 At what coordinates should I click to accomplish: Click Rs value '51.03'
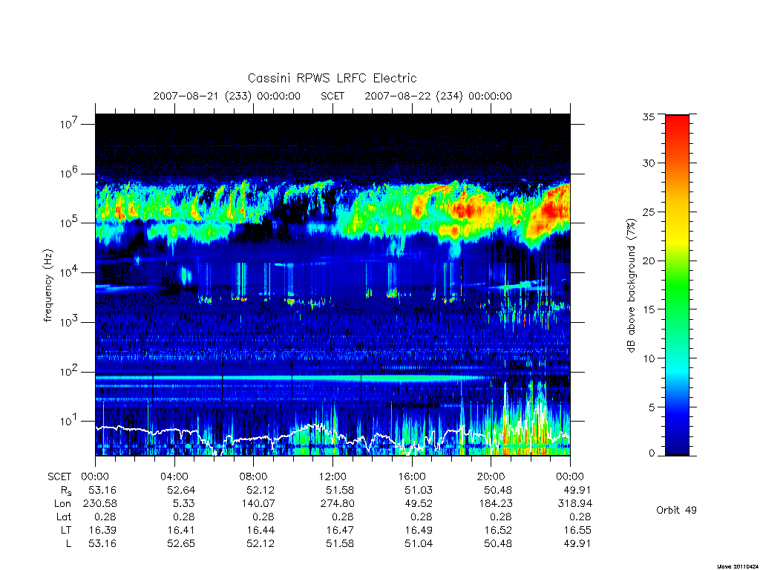tap(419, 490)
